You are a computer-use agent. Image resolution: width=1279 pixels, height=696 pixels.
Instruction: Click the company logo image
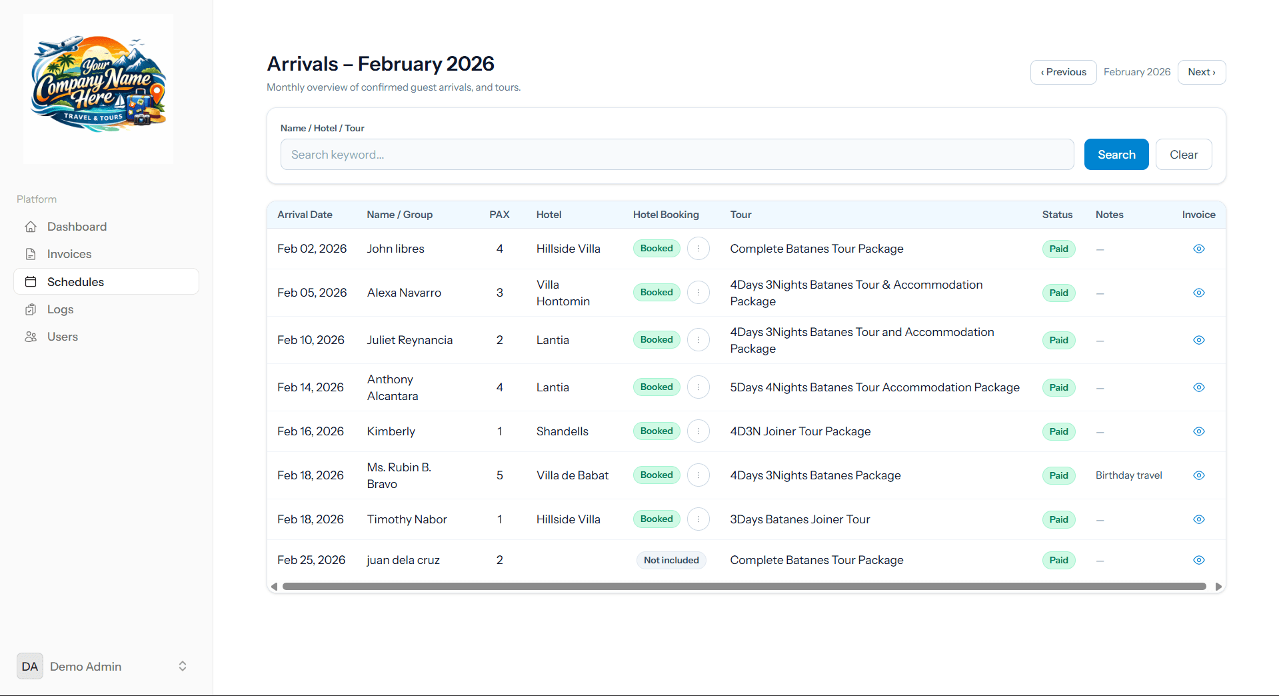(98, 88)
